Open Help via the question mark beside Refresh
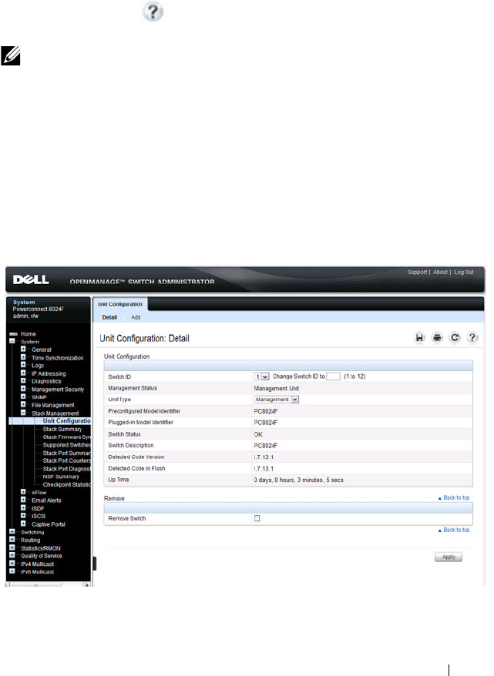 coord(472,337)
